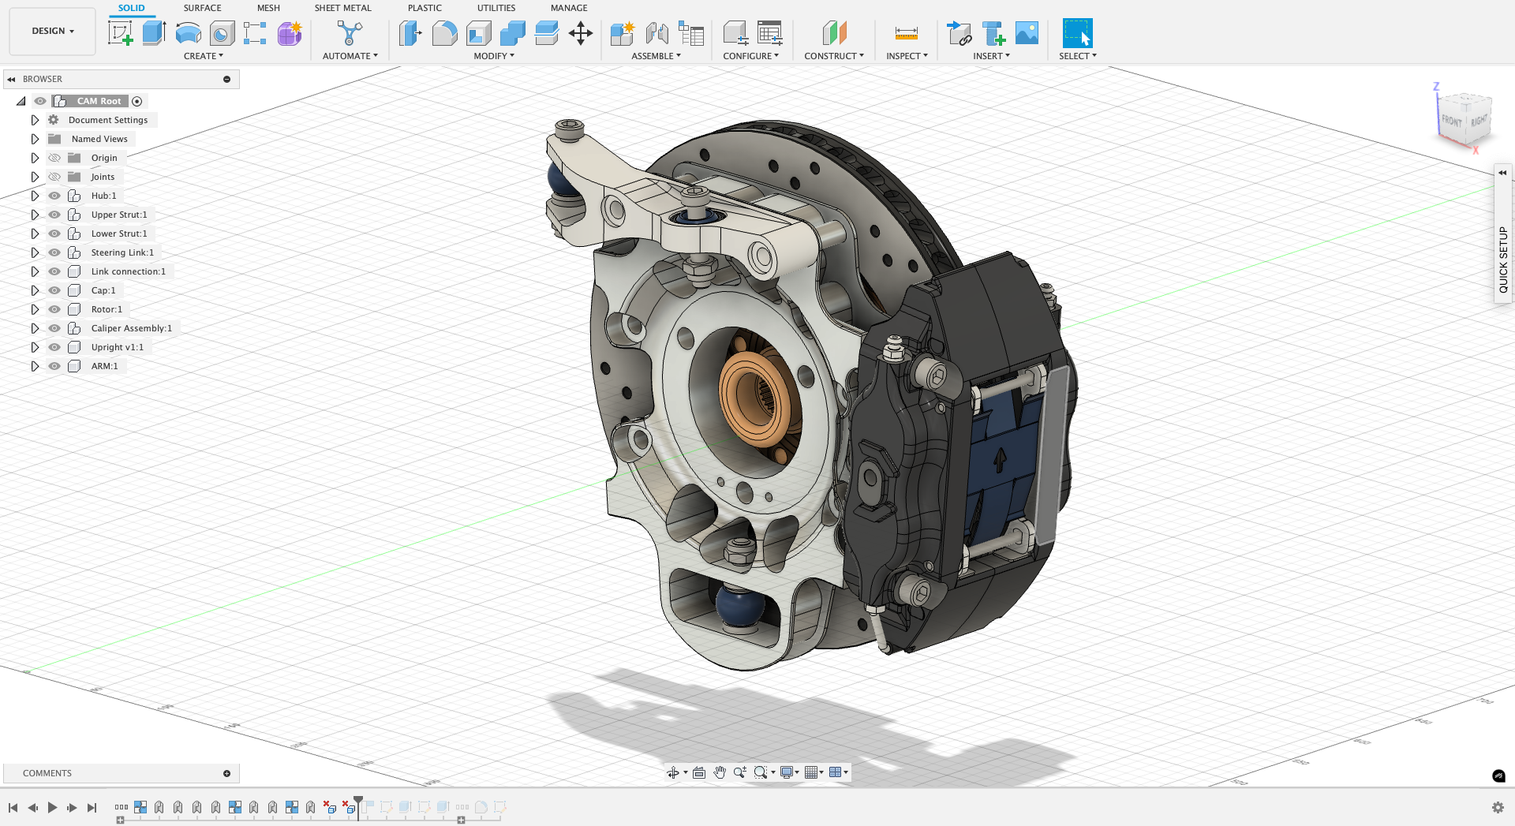Toggle visibility of Lower Strut:1
This screenshot has width=1515, height=826.
click(x=54, y=234)
